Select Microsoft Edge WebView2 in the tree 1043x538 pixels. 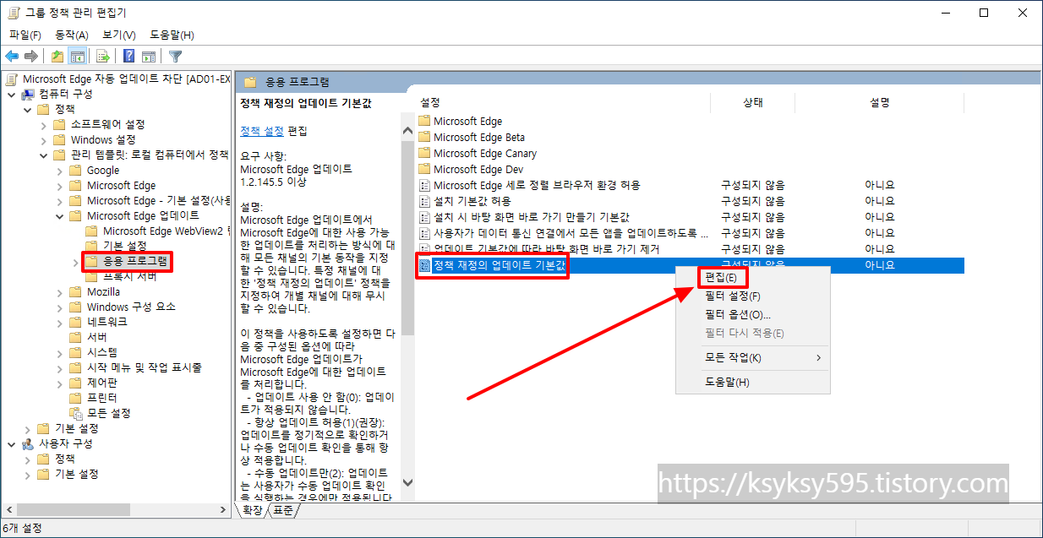click(x=165, y=231)
